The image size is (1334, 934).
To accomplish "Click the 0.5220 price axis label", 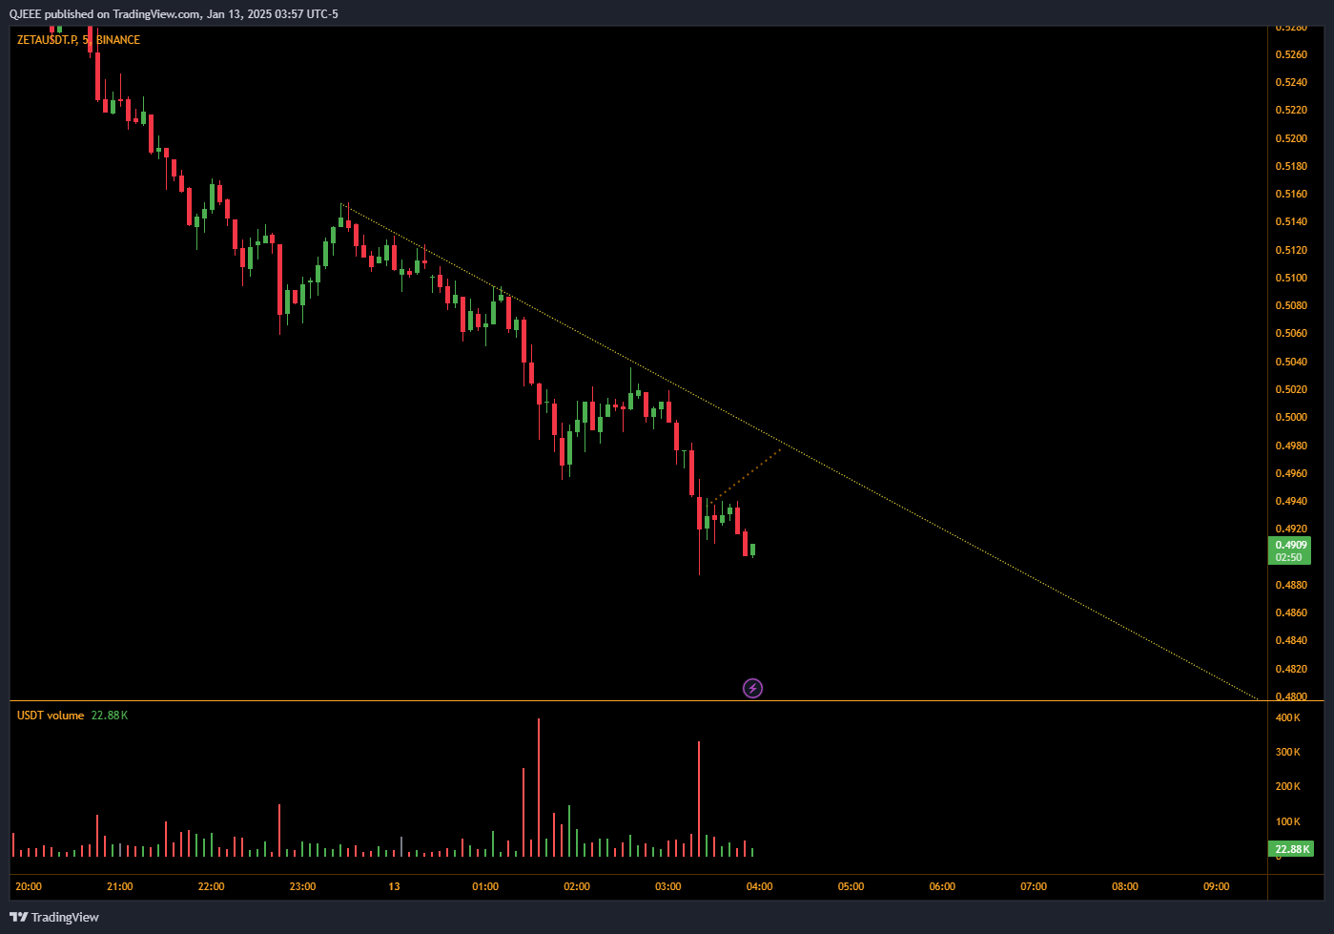I will pos(1291,110).
